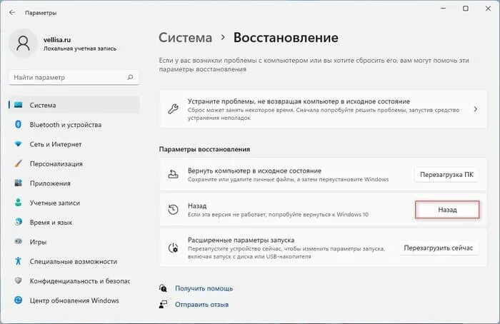The image size is (500, 324).
Task: Click the vellisa.ru account name
Action: [57, 40]
